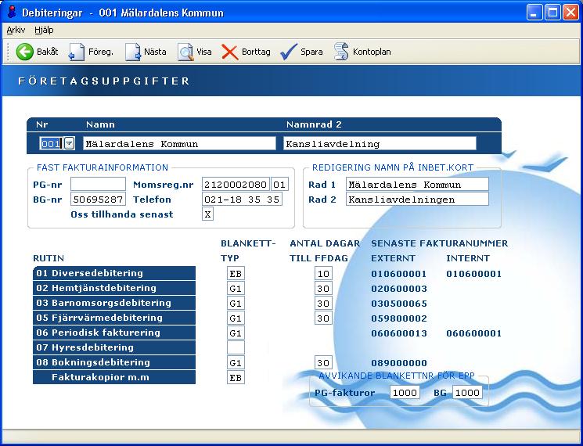Click blankettyp field G1 for Hemtjänstdebitering
This screenshot has width=583, height=446.
tap(236, 289)
